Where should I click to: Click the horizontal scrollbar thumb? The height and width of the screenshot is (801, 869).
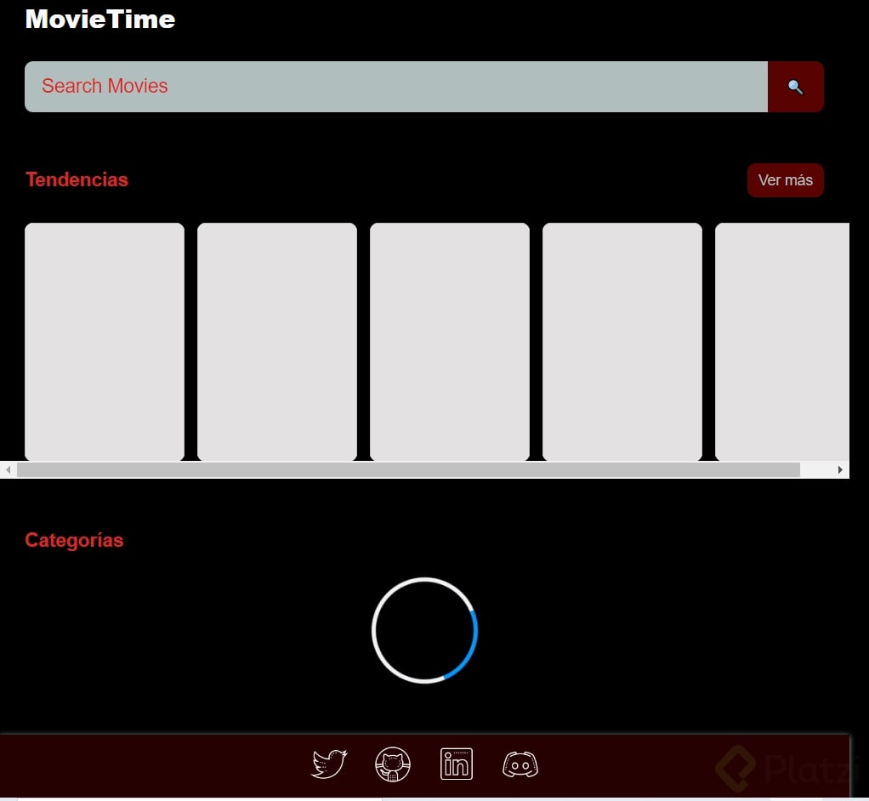(408, 469)
